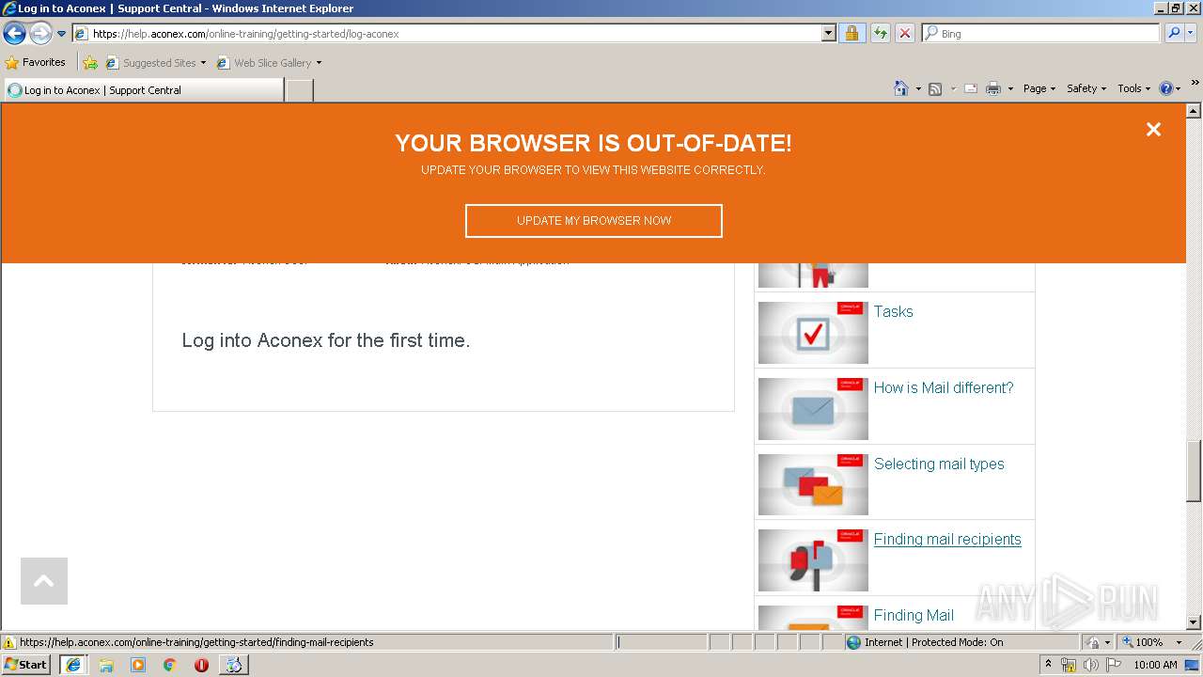Open the 'Finding Mail' link
Image resolution: width=1203 pixels, height=677 pixels.
tap(914, 616)
